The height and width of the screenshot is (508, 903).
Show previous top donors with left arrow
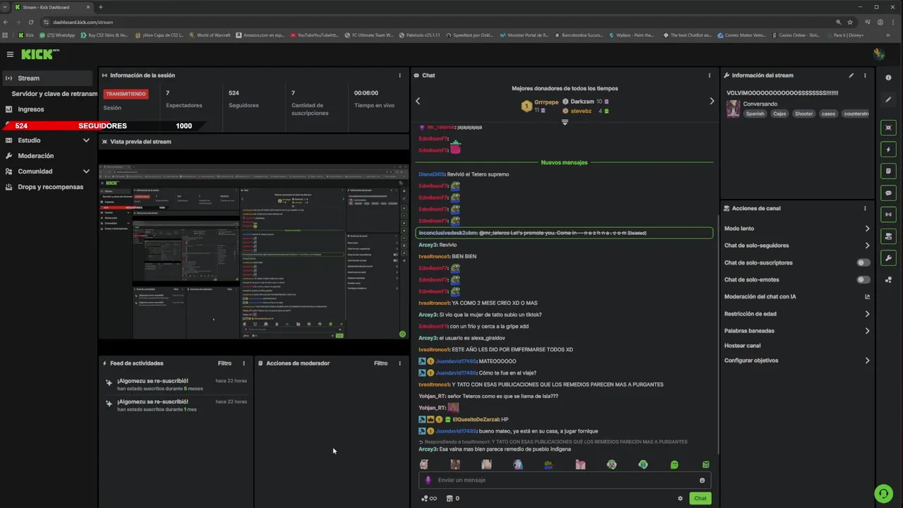pyautogui.click(x=418, y=101)
